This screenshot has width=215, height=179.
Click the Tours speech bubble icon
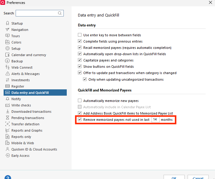pyautogui.click(x=8, y=36)
